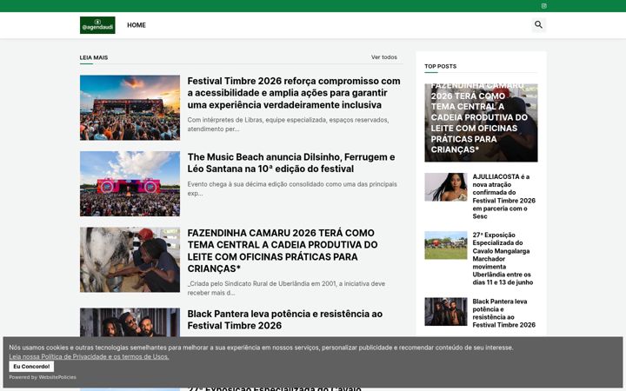This screenshot has width=626, height=391.
Task: Open AJULLIACOSTA nova atração Top Posts link
Action: point(503,196)
